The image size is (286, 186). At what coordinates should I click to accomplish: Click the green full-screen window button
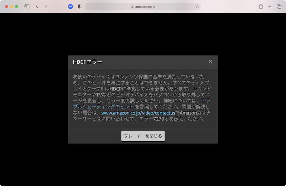pos(16,7)
